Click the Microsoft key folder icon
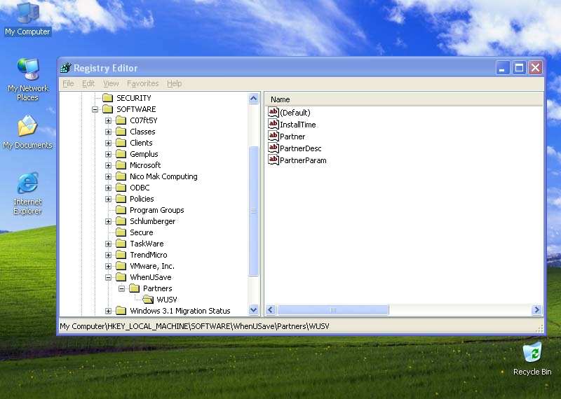This screenshot has width=561, height=399. pos(121,165)
